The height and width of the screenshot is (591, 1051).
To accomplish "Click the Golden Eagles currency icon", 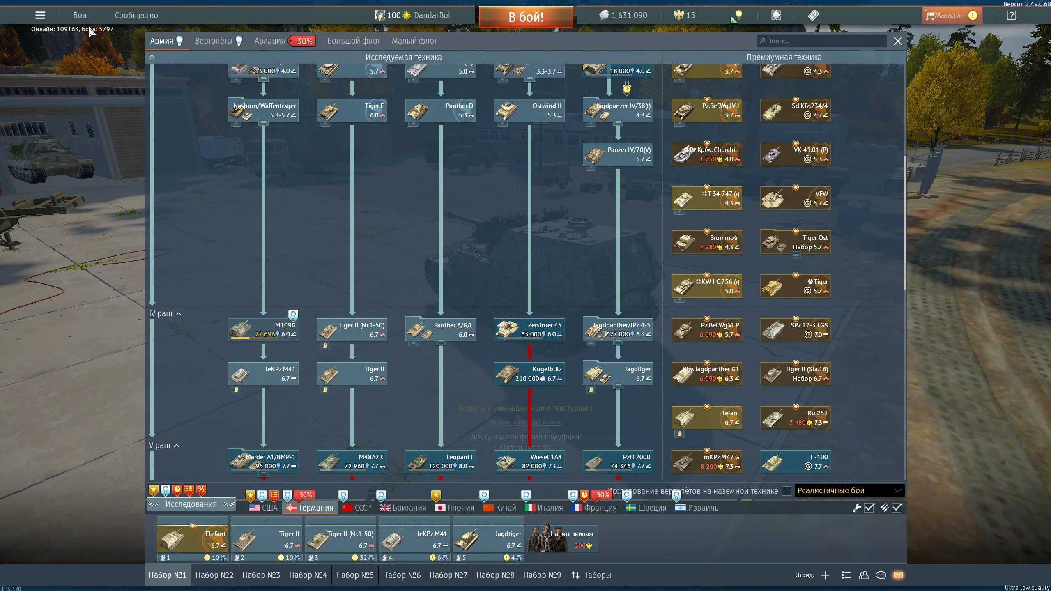I will pyautogui.click(x=678, y=15).
